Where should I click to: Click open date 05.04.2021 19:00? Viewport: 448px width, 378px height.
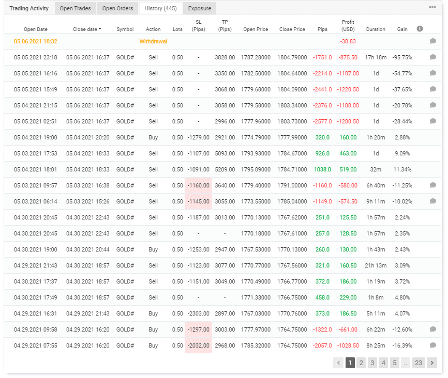(36, 137)
